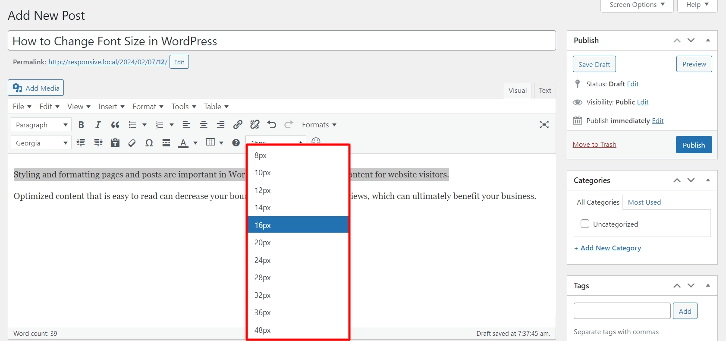Enter distraction-free fullscreen mode

(544, 125)
